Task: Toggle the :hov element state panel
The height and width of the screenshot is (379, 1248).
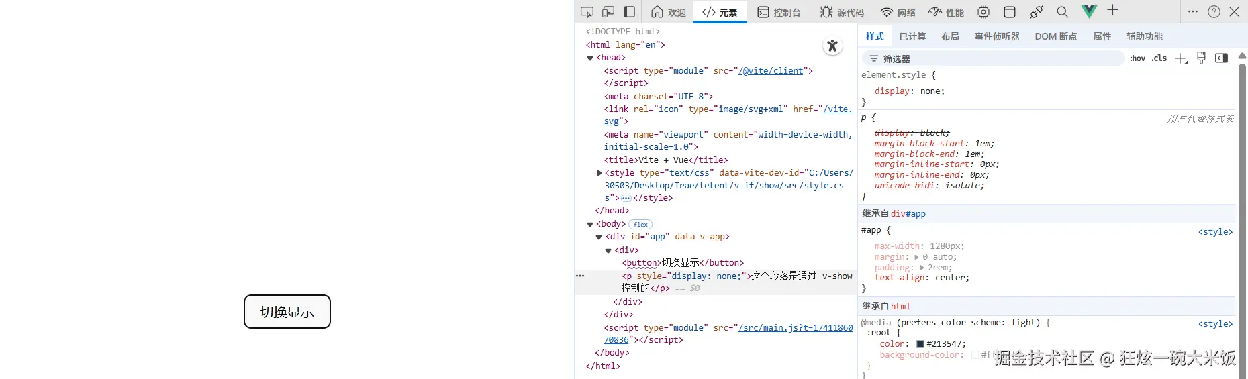Action: (1137, 58)
